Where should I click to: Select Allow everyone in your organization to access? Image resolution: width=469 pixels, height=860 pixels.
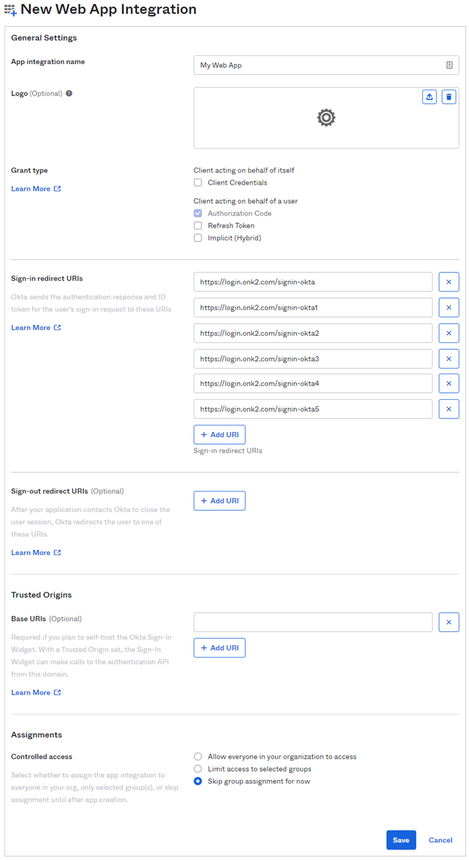[x=198, y=757]
